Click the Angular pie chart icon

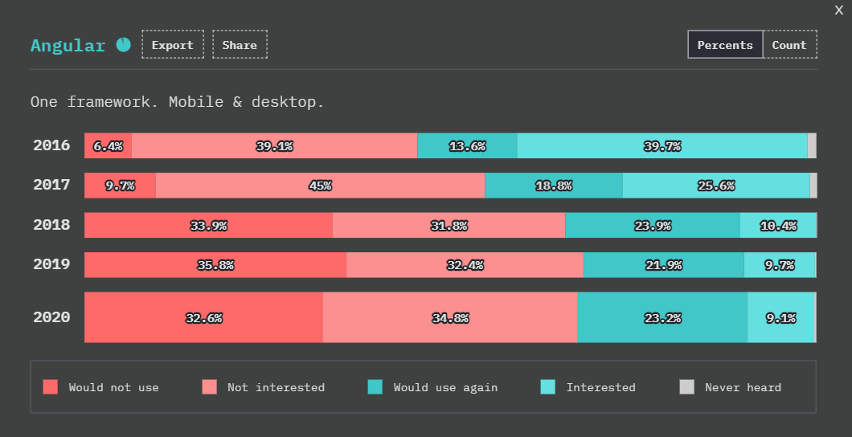123,44
